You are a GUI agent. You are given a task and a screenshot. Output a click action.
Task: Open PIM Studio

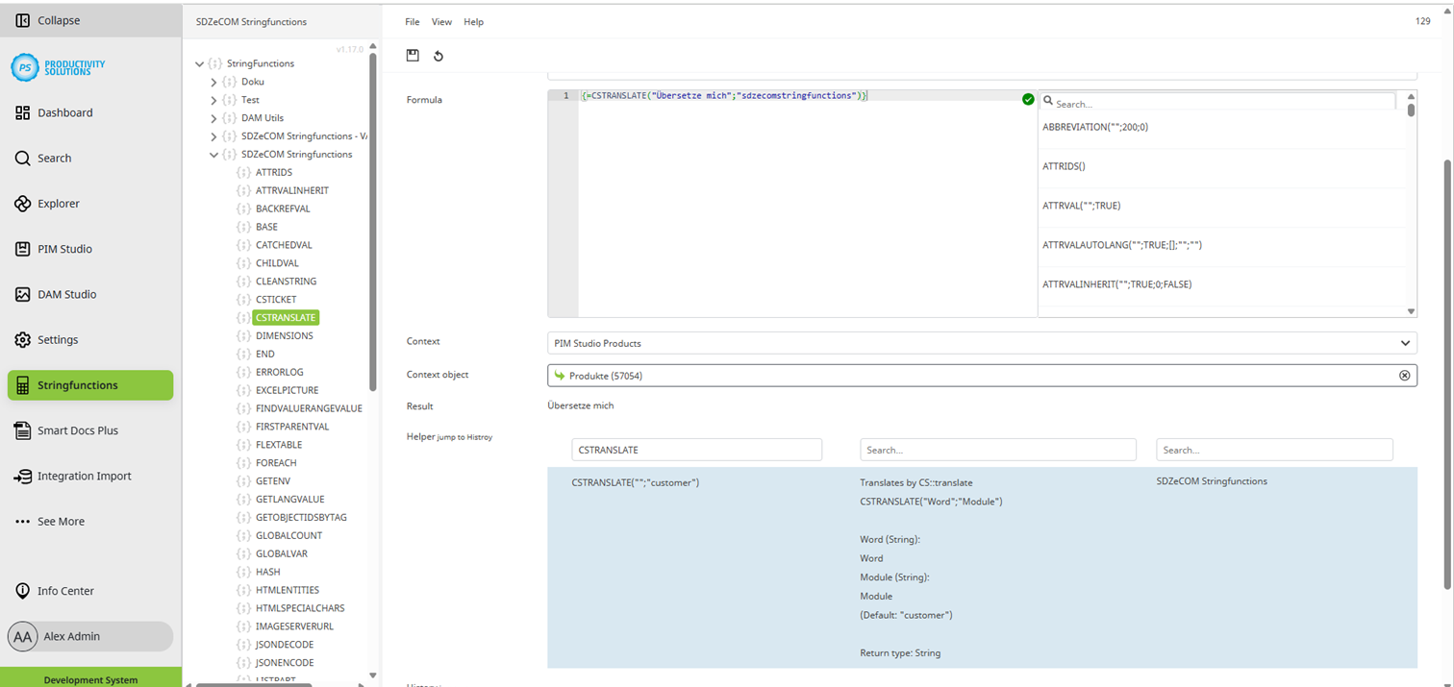tap(64, 249)
